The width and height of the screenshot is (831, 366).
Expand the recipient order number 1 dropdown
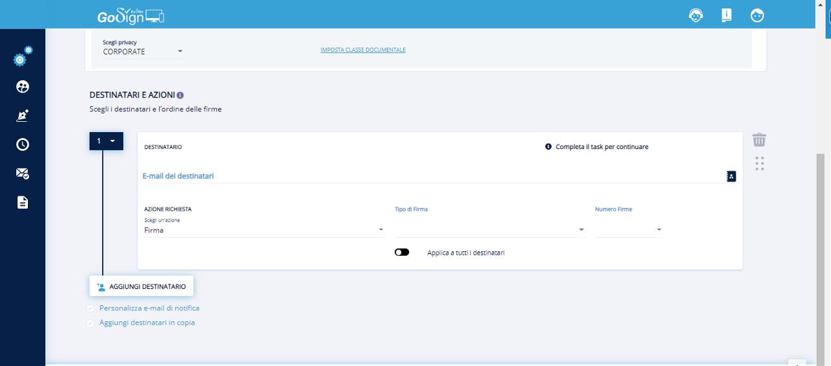coord(106,141)
